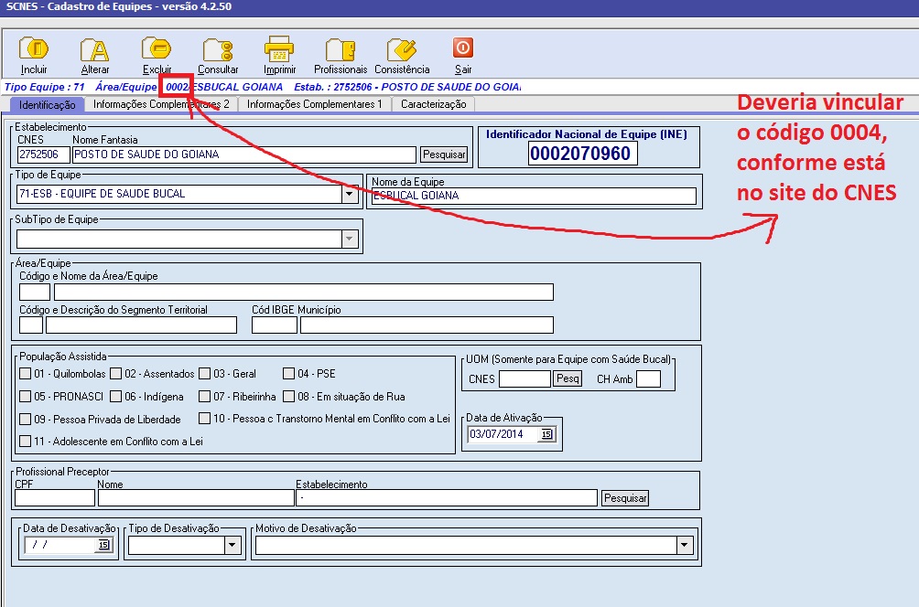Switch to Informações Complementares 1 tab
This screenshot has width=919, height=607.
[x=315, y=104]
